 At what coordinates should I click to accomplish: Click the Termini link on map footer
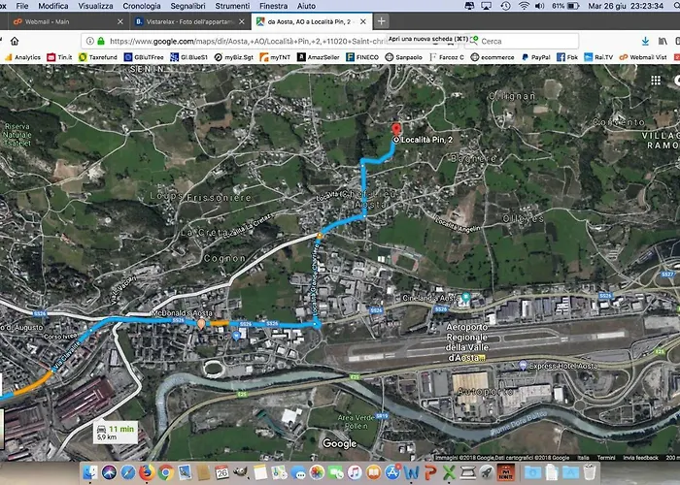tap(606, 458)
